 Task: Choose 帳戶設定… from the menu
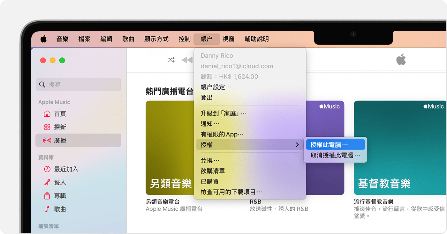click(x=250, y=87)
